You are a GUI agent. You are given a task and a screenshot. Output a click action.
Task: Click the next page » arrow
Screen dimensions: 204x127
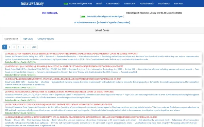point(28,47)
